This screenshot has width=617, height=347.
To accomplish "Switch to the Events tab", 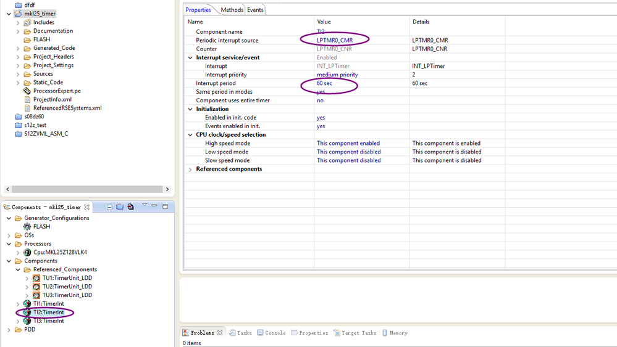I will click(x=255, y=10).
